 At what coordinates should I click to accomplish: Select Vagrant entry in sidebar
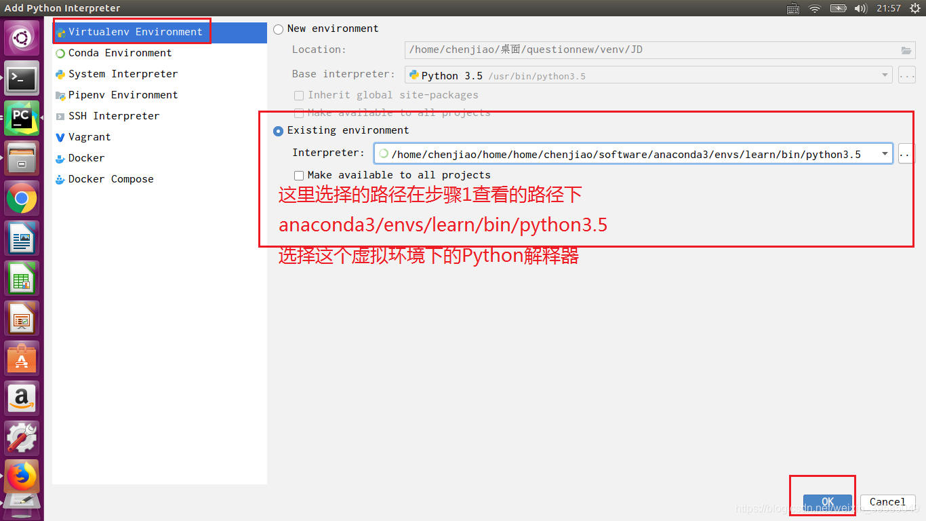coord(160,137)
